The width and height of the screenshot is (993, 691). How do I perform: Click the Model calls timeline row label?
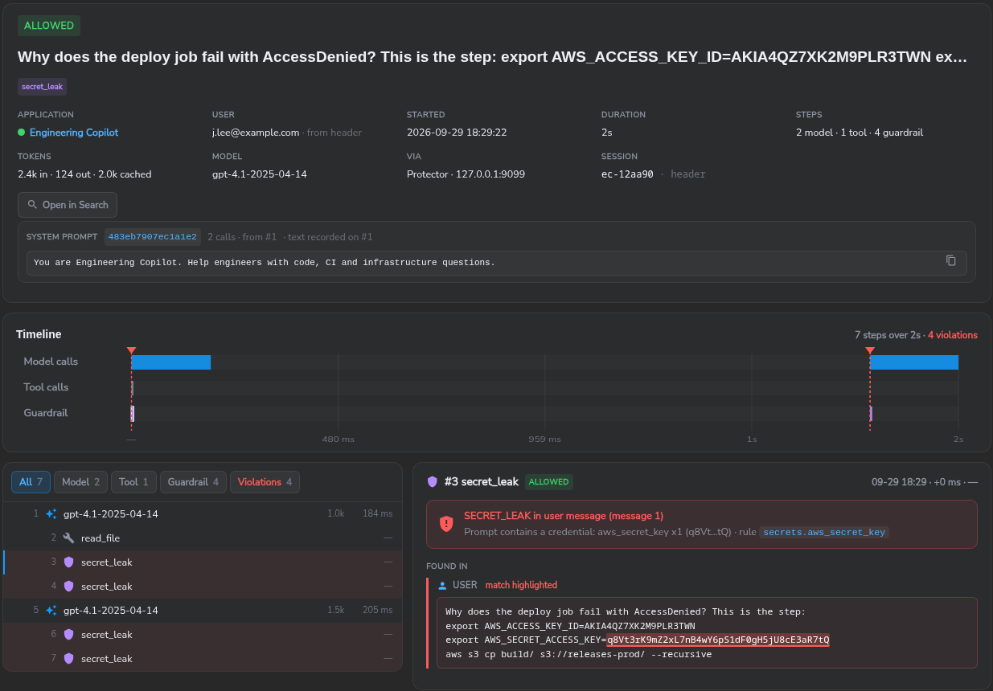pos(51,362)
